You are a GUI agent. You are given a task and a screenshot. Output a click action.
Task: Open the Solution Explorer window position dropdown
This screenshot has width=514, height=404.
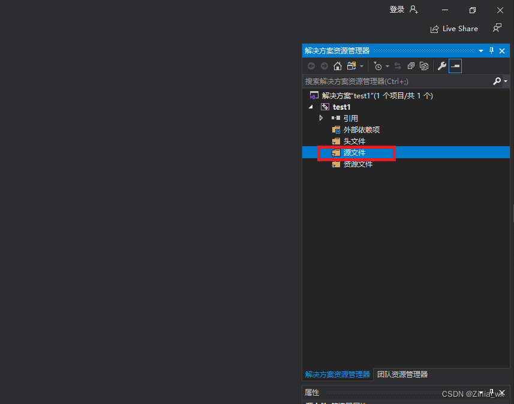(x=481, y=50)
